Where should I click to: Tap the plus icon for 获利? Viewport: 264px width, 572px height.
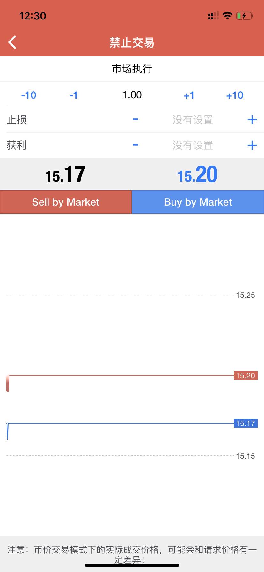(x=252, y=145)
